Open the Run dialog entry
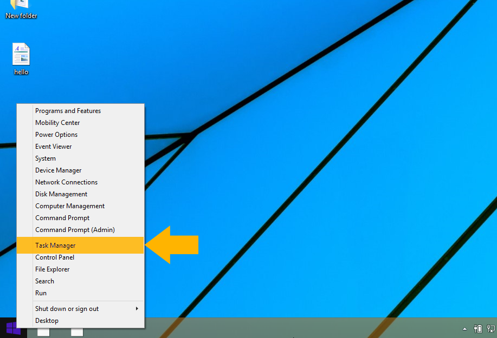The height and width of the screenshot is (338, 497). click(81, 293)
